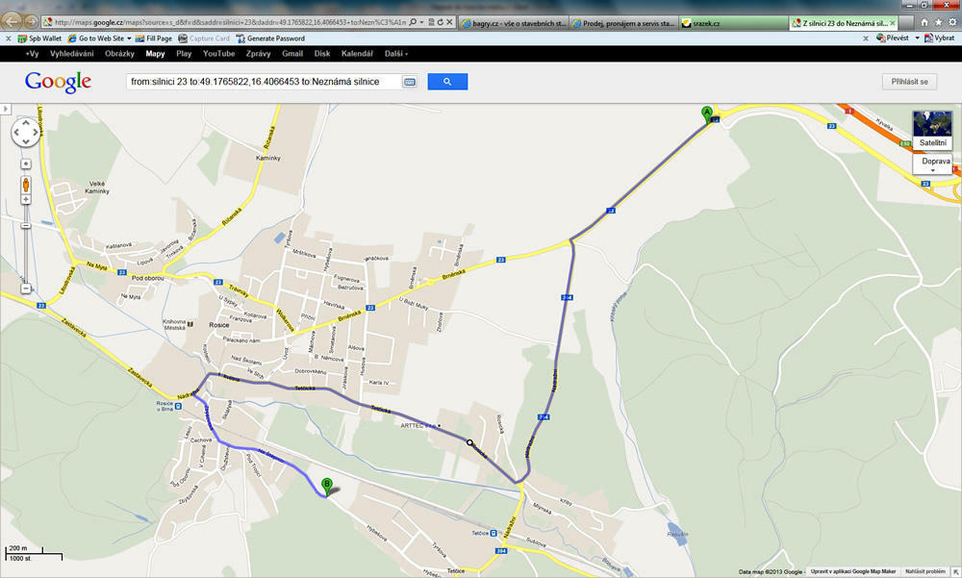
Task: Zoom in with the plus button
Action: (26, 199)
